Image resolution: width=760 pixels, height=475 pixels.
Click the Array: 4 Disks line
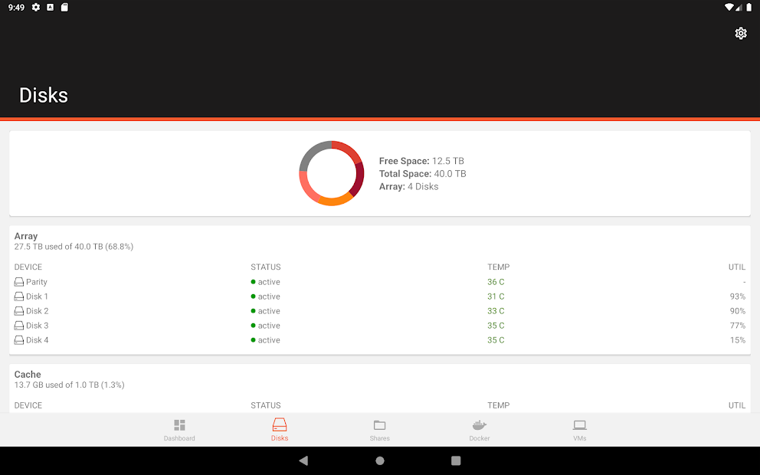tap(408, 187)
